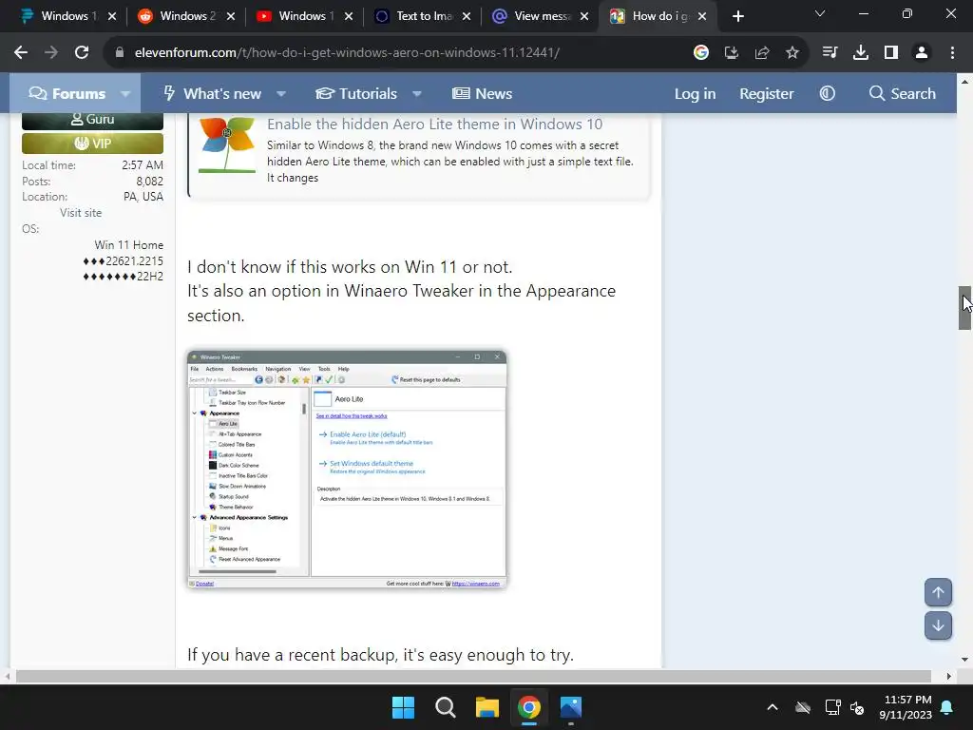Open the display connect tray icon

pos(832,707)
